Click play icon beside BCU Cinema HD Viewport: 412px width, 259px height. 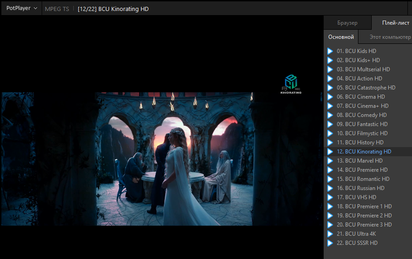(x=330, y=97)
